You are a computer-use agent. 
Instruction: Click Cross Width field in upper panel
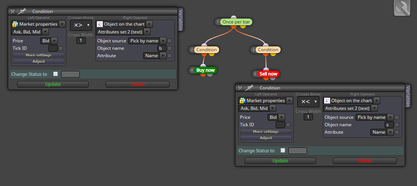pyautogui.click(x=81, y=40)
